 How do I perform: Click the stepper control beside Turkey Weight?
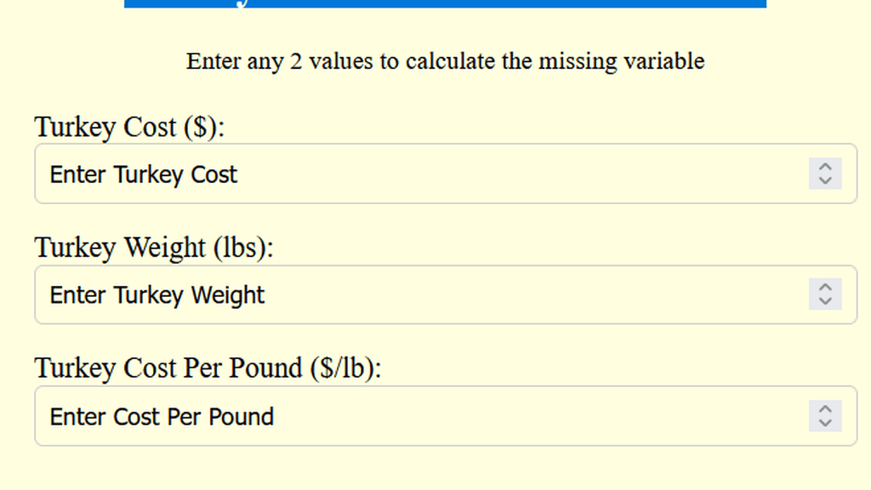click(x=825, y=295)
